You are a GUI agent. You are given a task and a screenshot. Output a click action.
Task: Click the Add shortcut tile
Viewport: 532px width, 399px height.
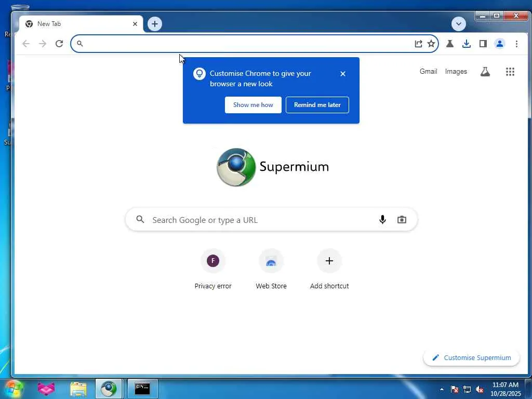click(329, 269)
